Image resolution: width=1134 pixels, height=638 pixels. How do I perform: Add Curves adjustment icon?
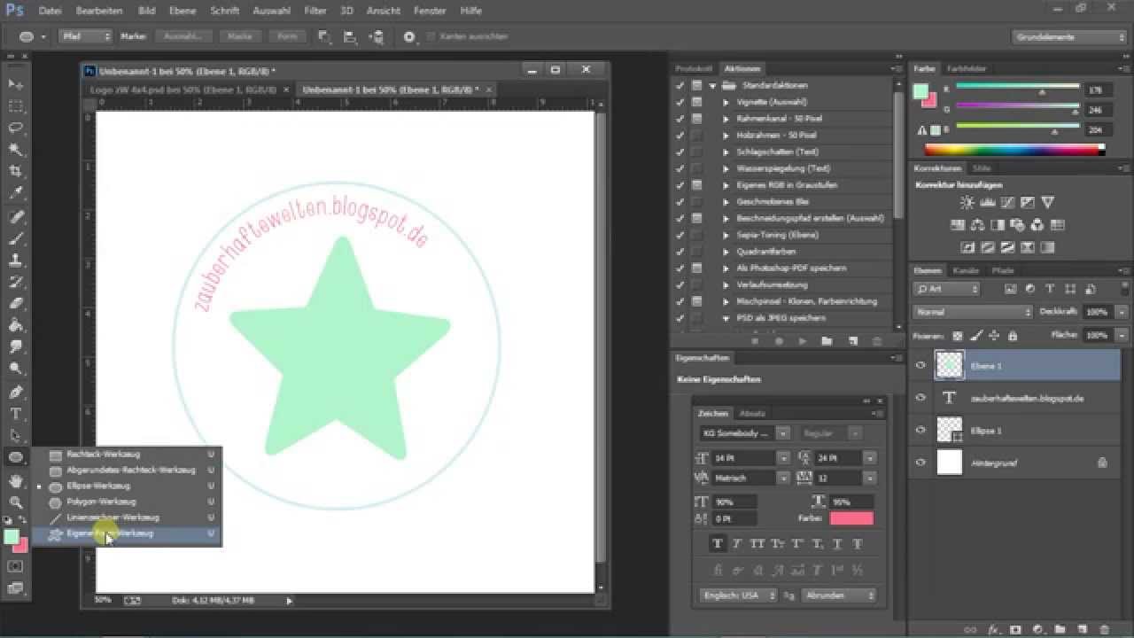pos(1007,203)
